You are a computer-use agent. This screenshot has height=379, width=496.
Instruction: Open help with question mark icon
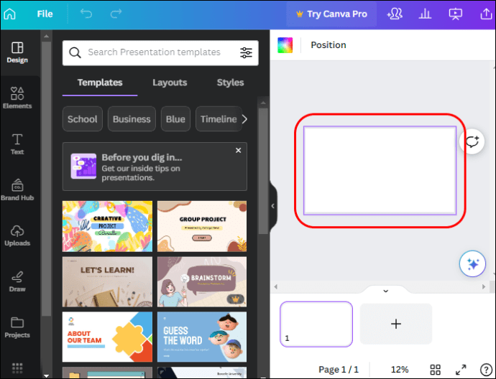point(485,370)
